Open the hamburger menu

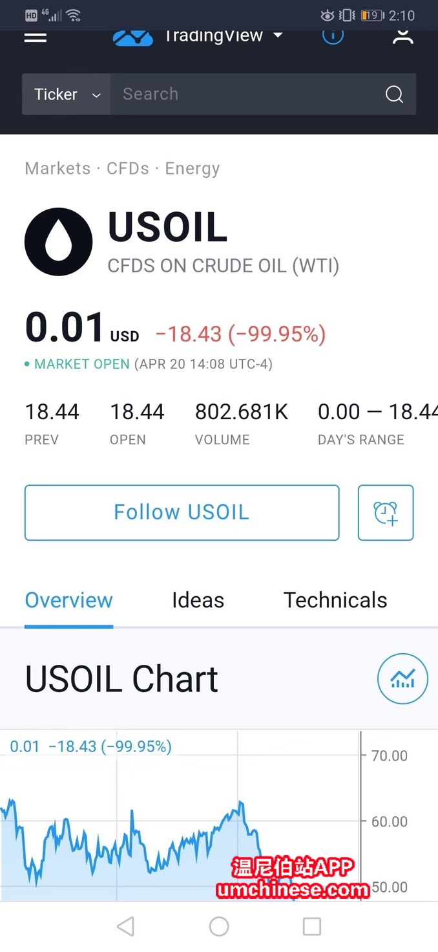(36, 37)
